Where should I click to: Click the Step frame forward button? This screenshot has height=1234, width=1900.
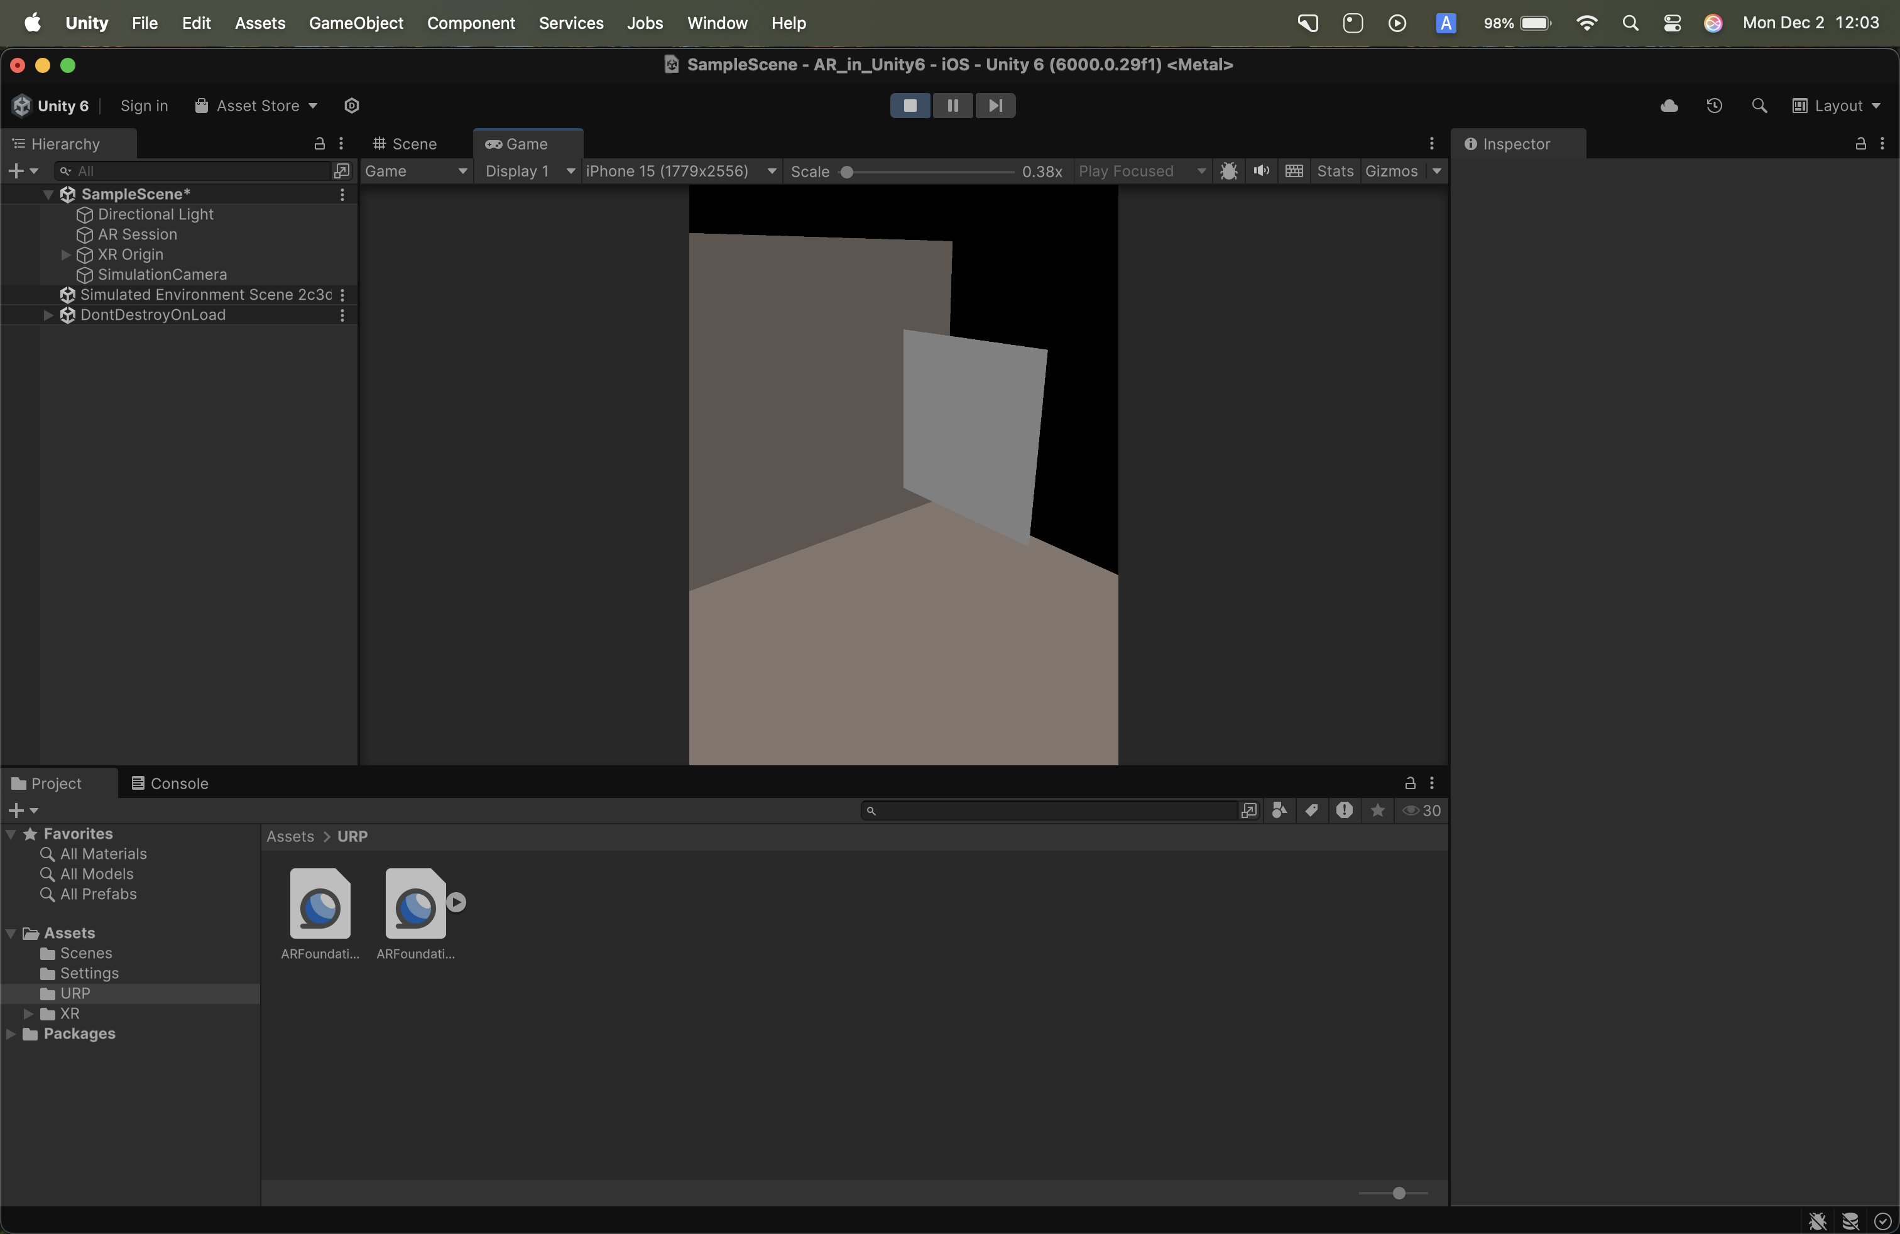(x=995, y=106)
